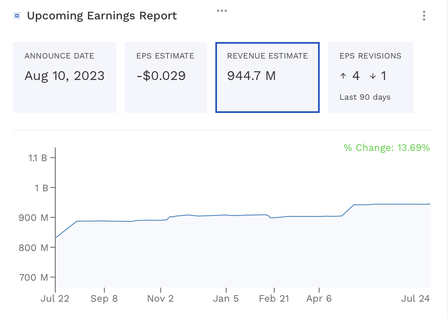Select the highlighted Revenue Estimate card
Screen dimensions: 448x319
click(x=267, y=77)
